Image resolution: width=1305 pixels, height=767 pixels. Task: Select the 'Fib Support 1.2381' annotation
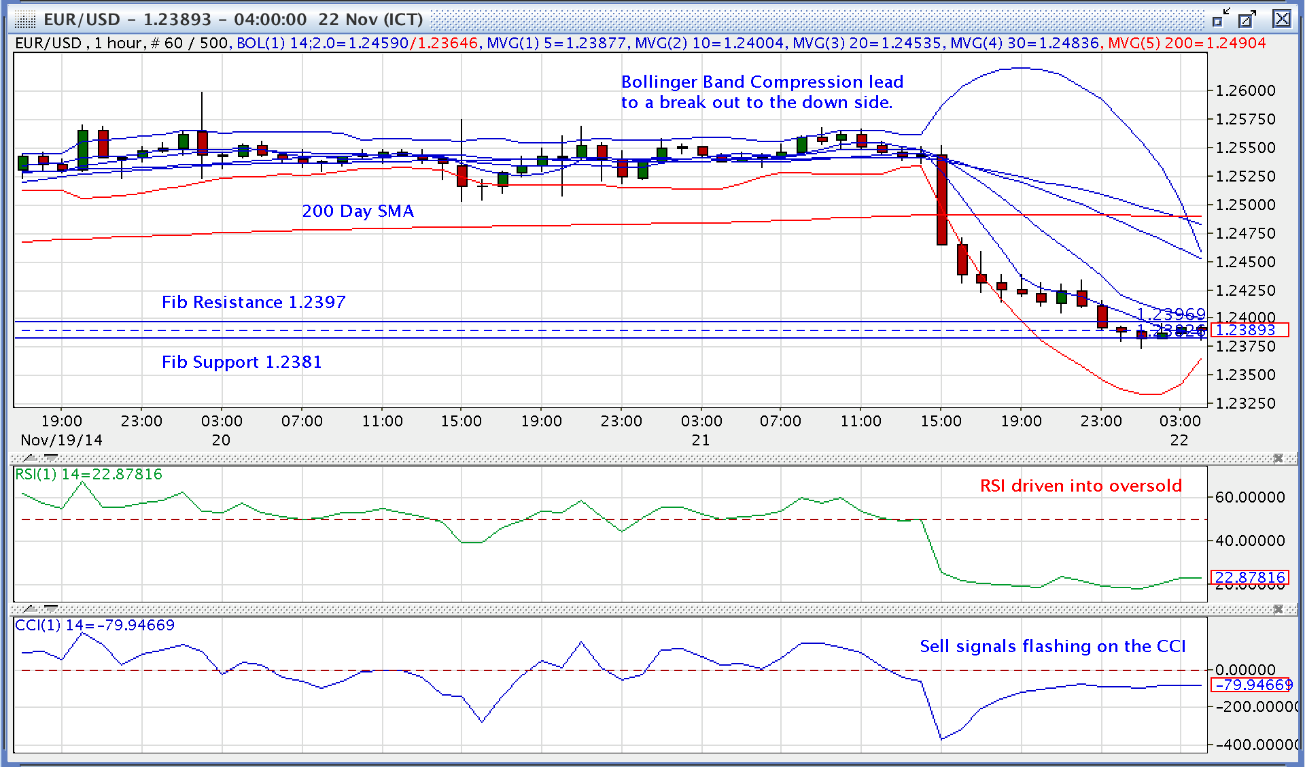tap(241, 362)
